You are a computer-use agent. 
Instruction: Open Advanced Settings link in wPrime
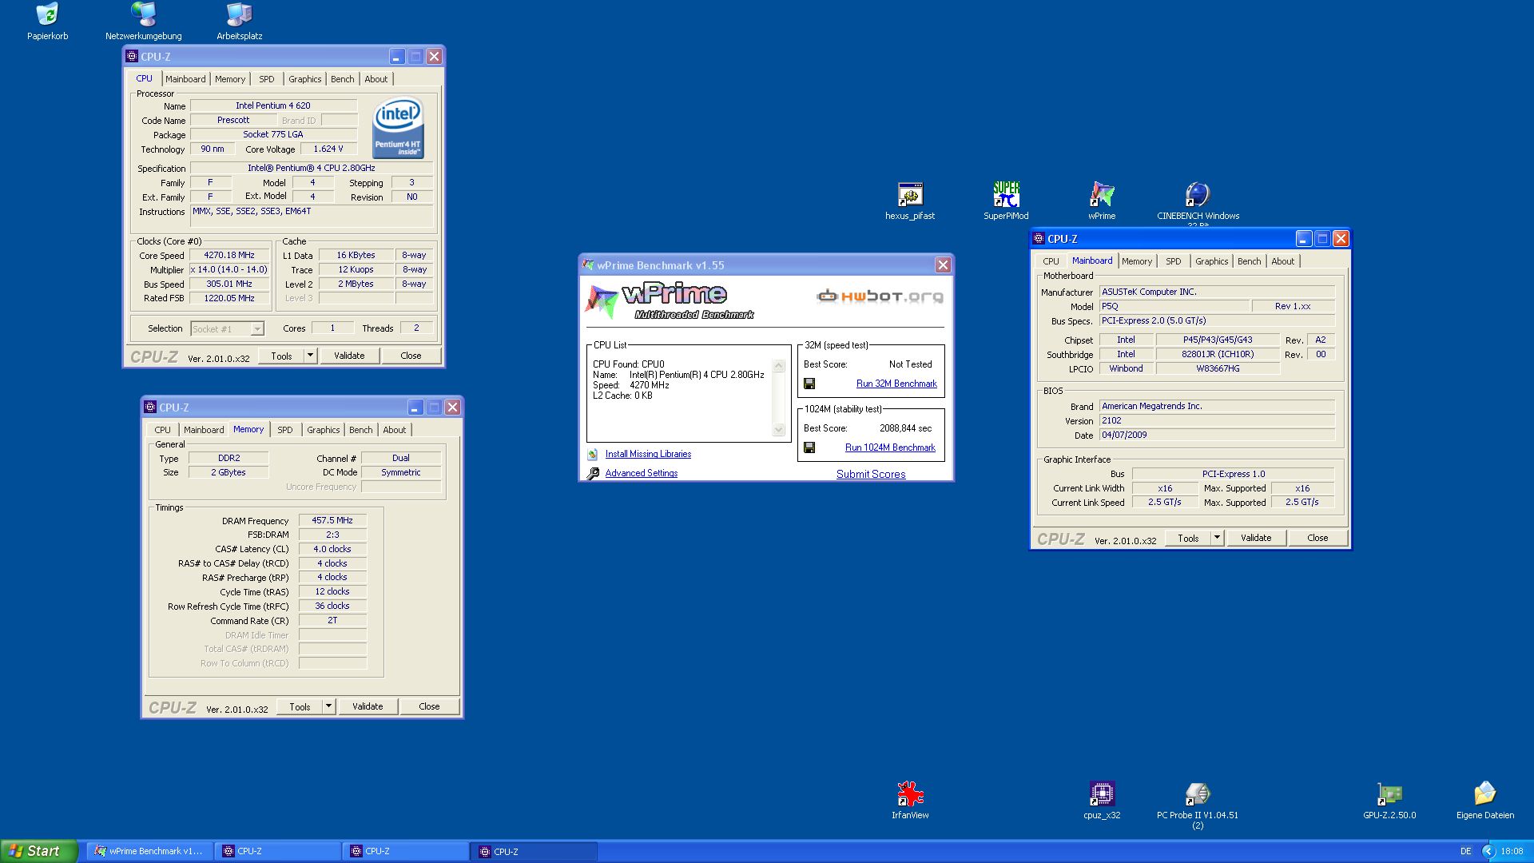coord(642,473)
